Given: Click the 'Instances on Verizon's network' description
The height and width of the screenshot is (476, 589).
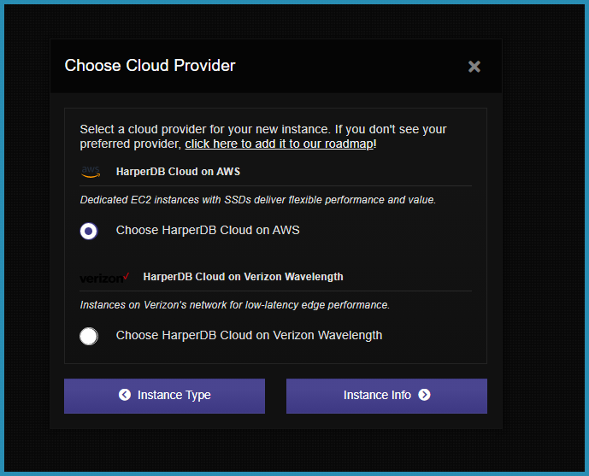Looking at the screenshot, I should tap(235, 305).
